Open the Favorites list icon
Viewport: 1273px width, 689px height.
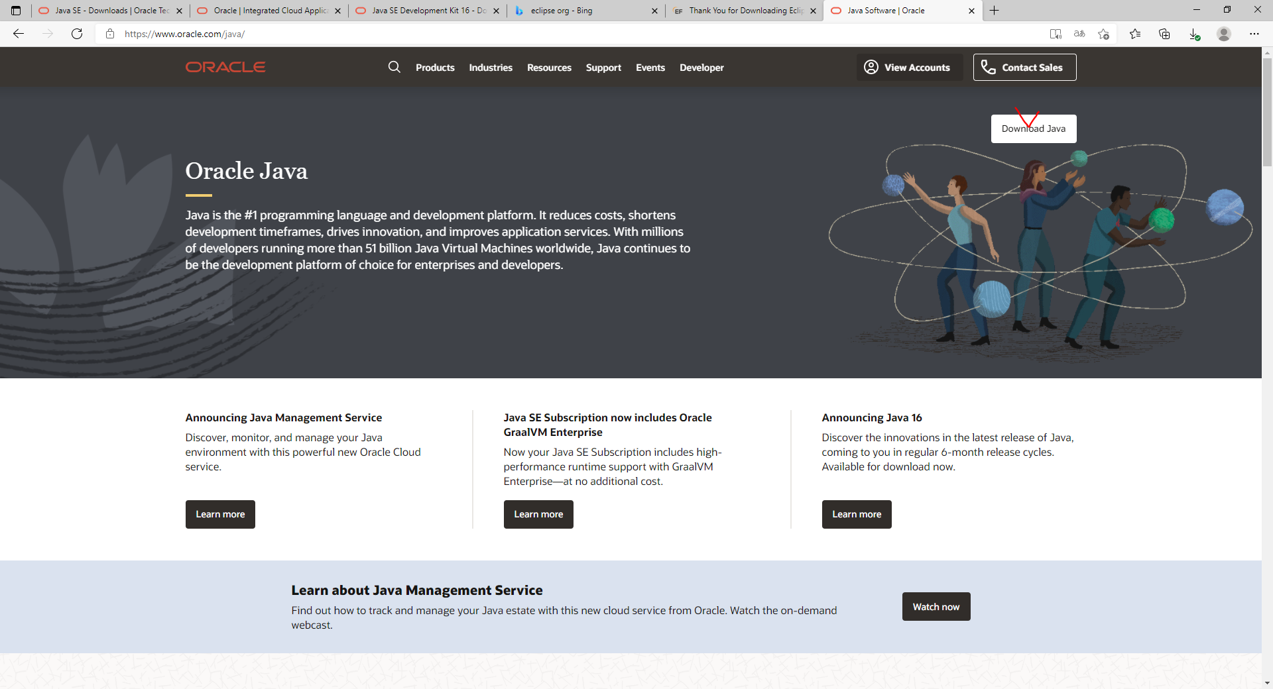1135,34
